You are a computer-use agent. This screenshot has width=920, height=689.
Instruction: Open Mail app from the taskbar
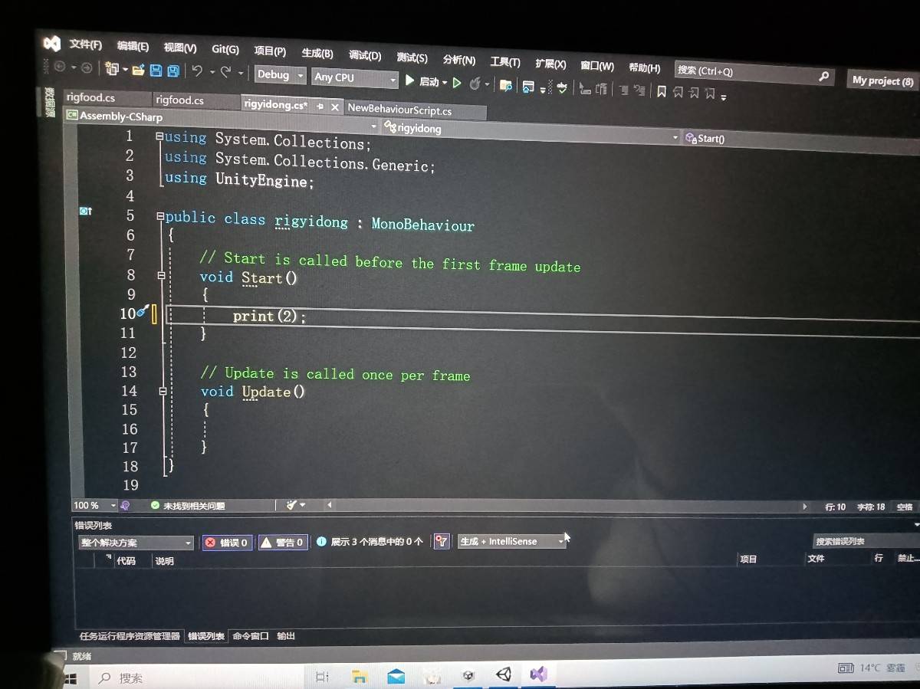point(396,676)
